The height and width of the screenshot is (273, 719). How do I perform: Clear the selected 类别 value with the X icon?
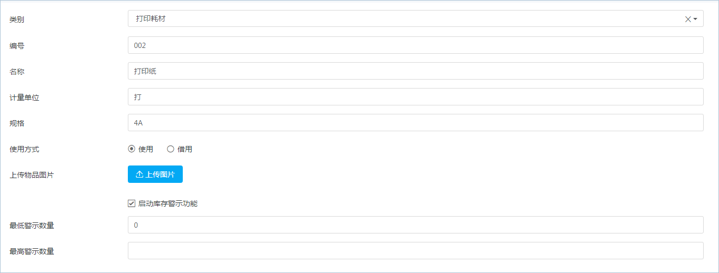[x=688, y=19]
